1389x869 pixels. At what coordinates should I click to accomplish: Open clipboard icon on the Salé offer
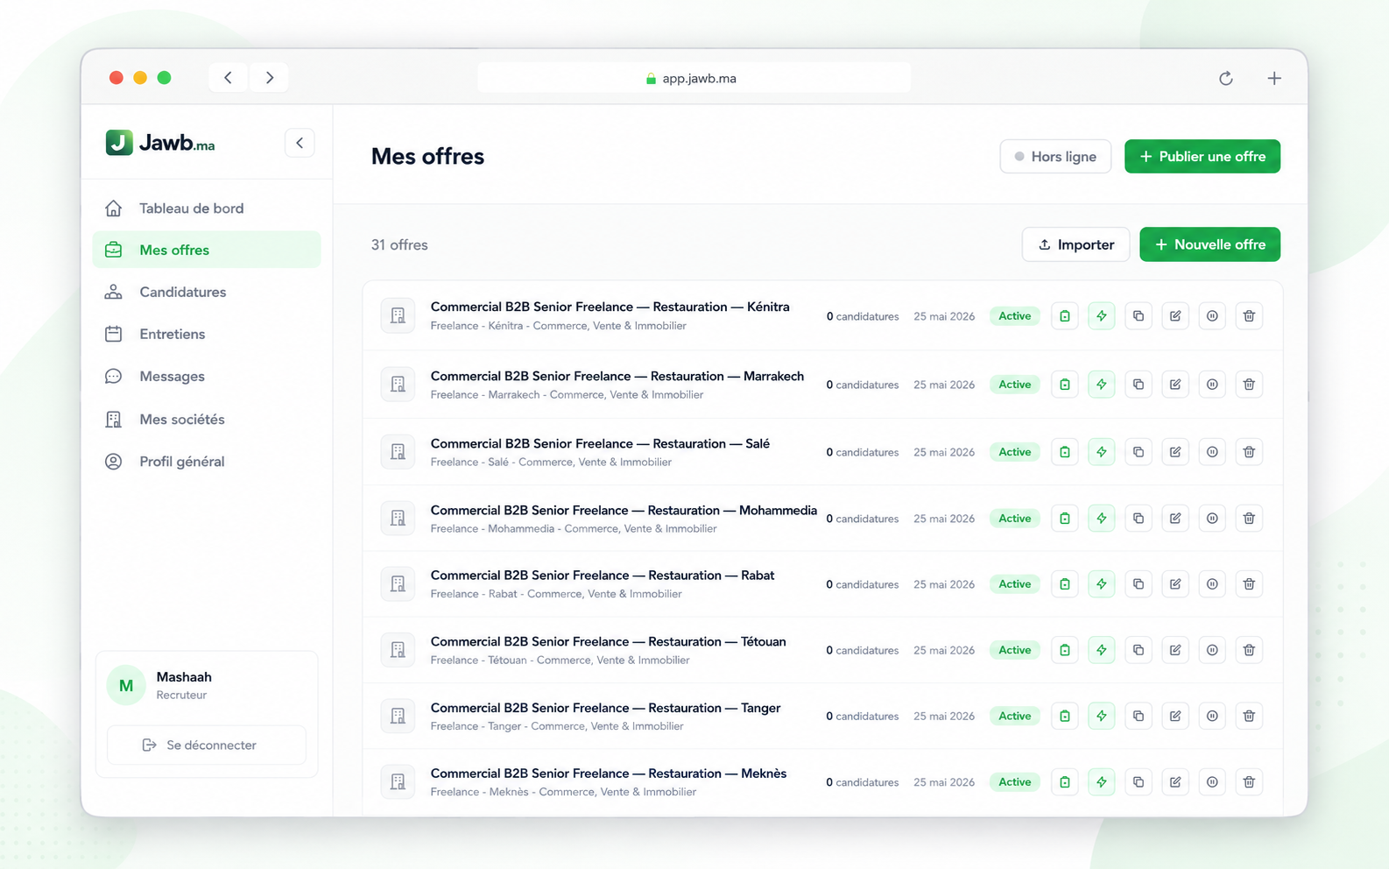[1065, 452]
